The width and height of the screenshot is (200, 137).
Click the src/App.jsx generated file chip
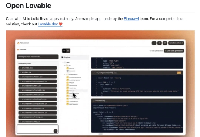point(38,72)
